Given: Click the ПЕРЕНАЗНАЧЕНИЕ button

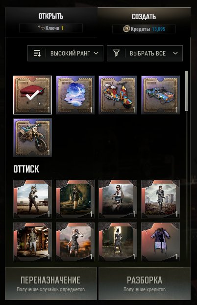Looking at the screenshot, I should [x=51, y=283].
